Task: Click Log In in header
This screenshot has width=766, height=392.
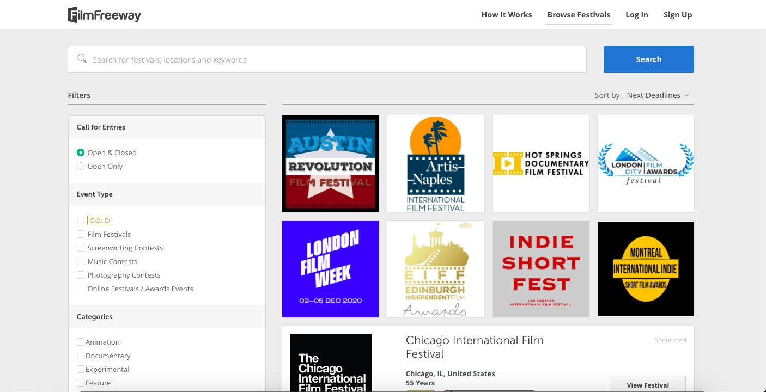Action: tap(637, 15)
